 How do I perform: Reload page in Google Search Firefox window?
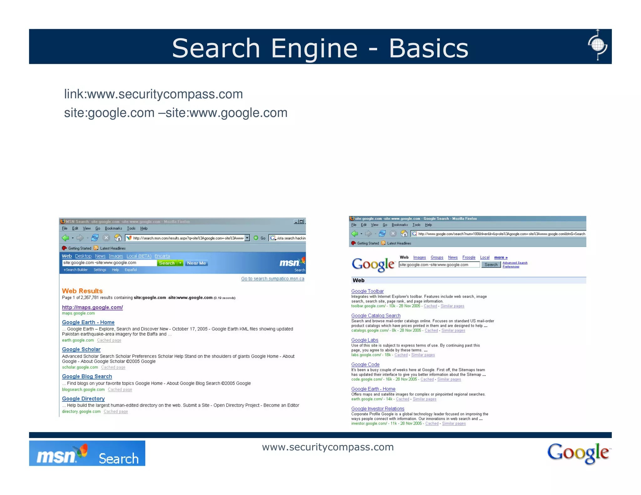tap(382, 234)
